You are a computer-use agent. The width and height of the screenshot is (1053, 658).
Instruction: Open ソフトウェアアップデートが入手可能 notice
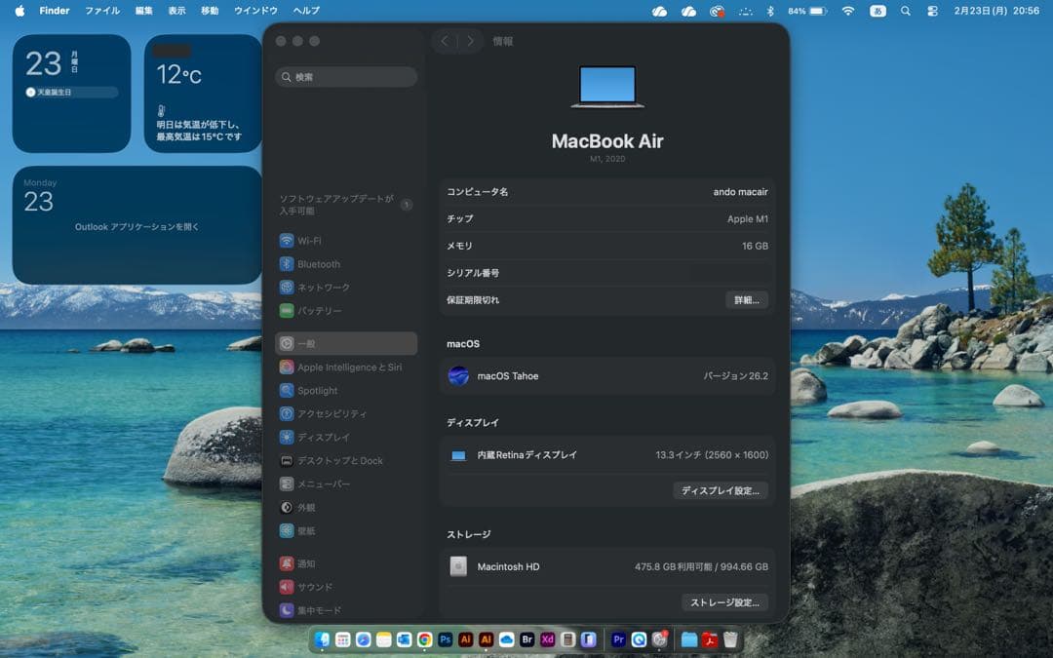346,205
